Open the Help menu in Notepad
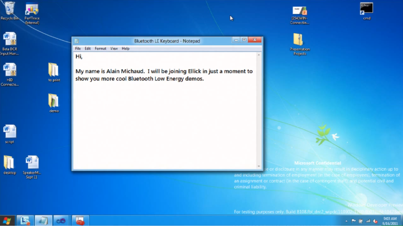The height and width of the screenshot is (226, 403). click(125, 48)
